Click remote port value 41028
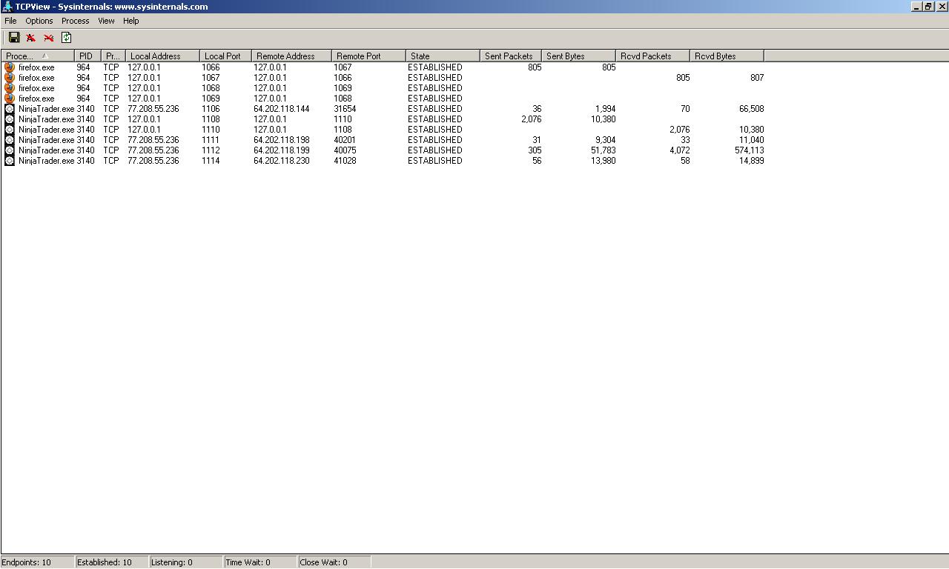This screenshot has width=949, height=569. tap(345, 161)
